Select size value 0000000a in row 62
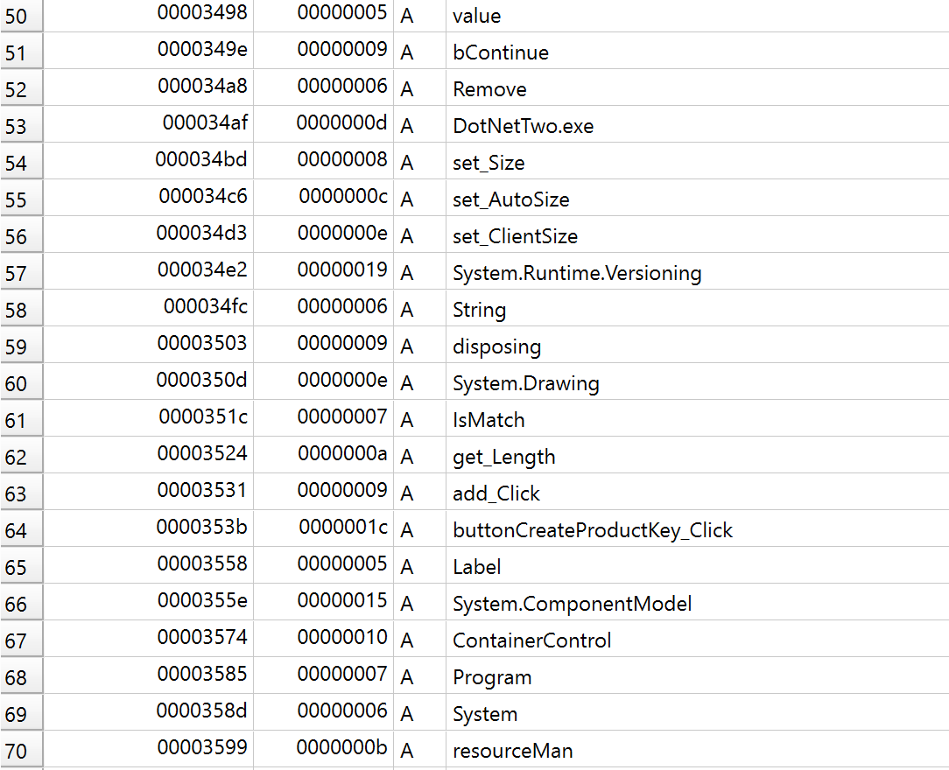 tap(342, 453)
